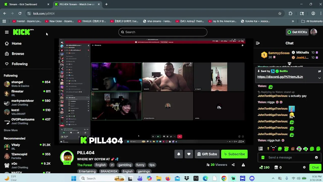323x182 pixels.
Task: Expand the gift leaderboard handle
Action: (289, 64)
